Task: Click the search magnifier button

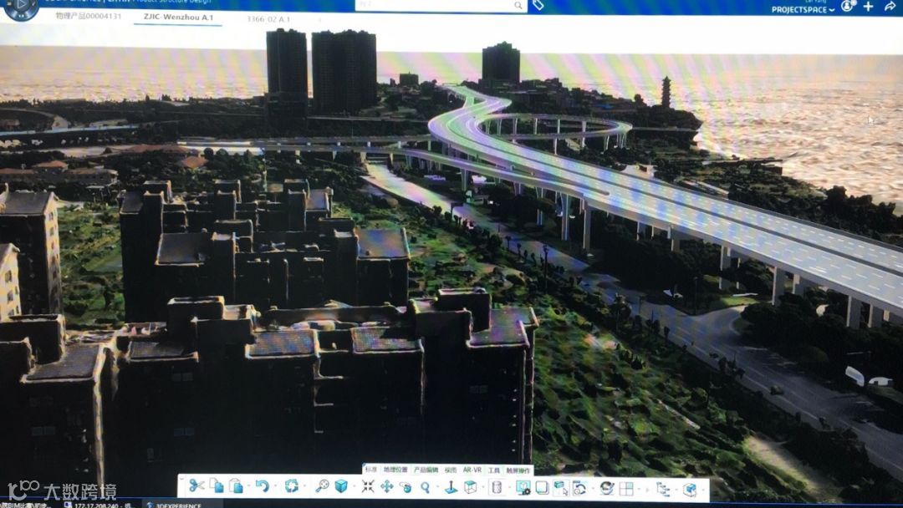Action: pos(518,5)
